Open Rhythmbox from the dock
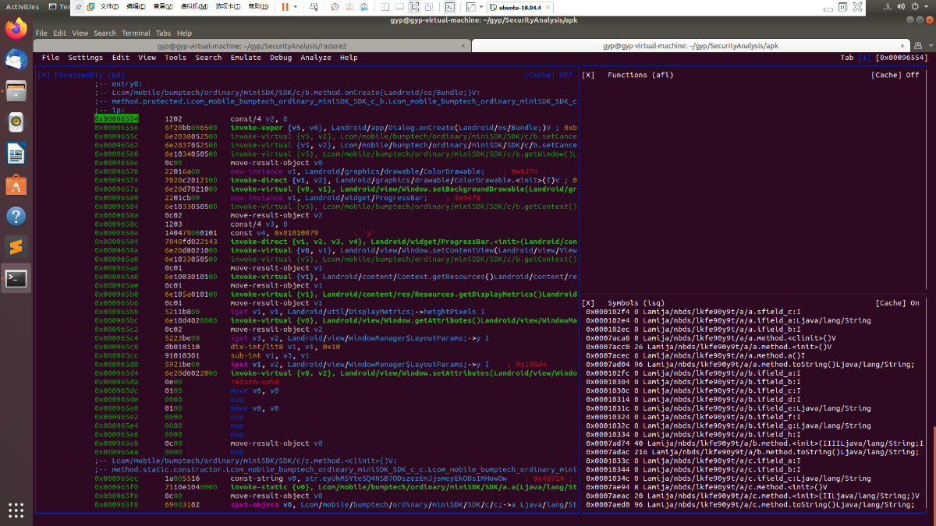The height and width of the screenshot is (526, 936). [16, 122]
